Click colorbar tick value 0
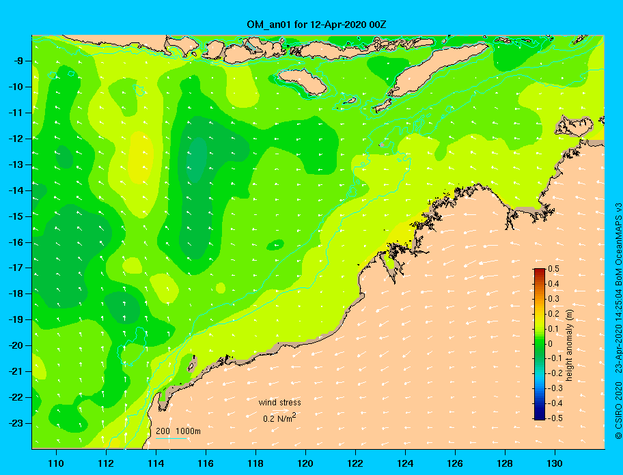The width and height of the screenshot is (623, 475). pyautogui.click(x=551, y=344)
